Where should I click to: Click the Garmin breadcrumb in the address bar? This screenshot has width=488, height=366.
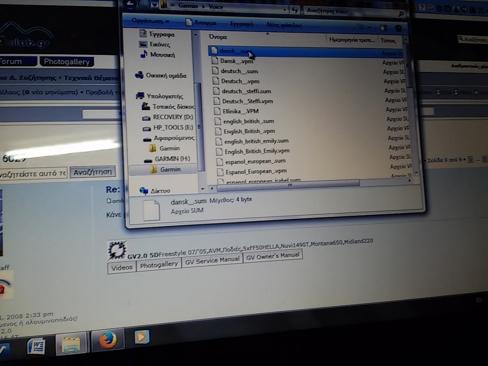tap(188, 6)
